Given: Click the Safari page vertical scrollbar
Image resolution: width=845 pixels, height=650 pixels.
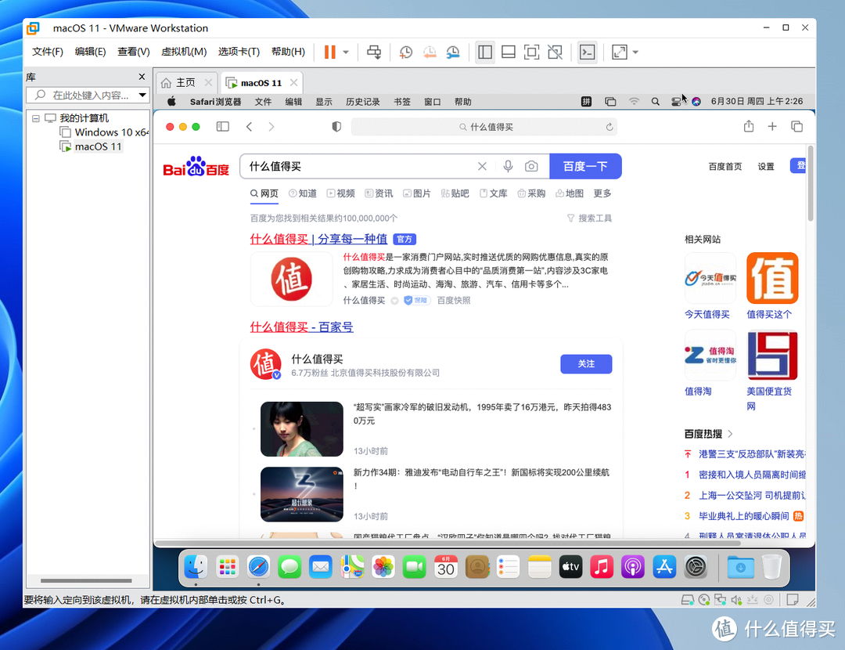Looking at the screenshot, I should pos(810,183).
